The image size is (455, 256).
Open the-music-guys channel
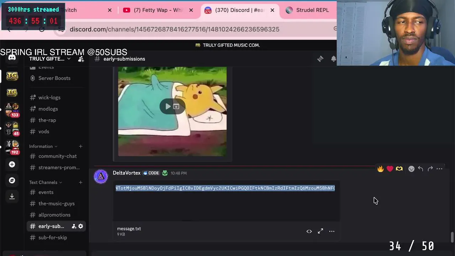tap(57, 204)
